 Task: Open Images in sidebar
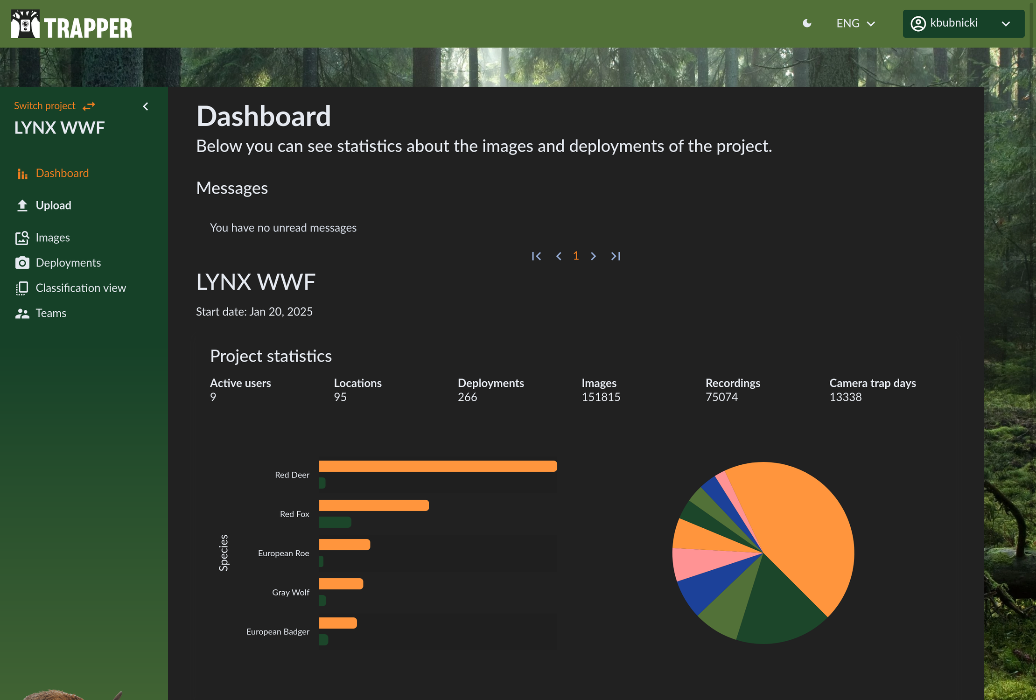[x=53, y=238]
